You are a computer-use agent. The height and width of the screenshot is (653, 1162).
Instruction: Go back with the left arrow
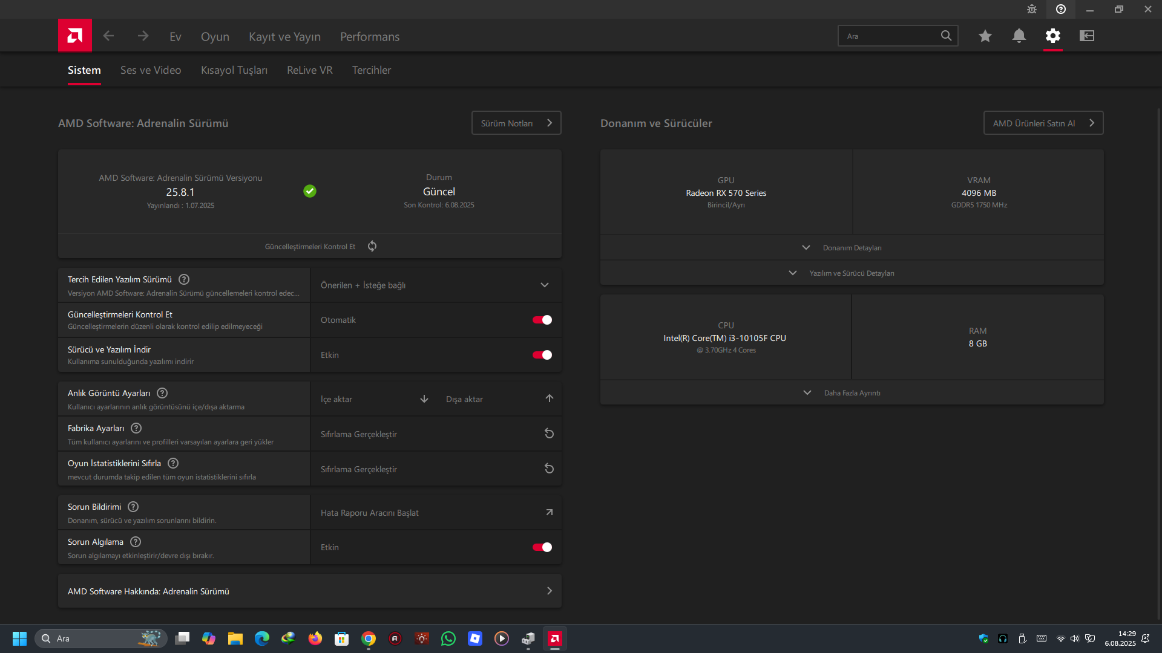[108, 36]
